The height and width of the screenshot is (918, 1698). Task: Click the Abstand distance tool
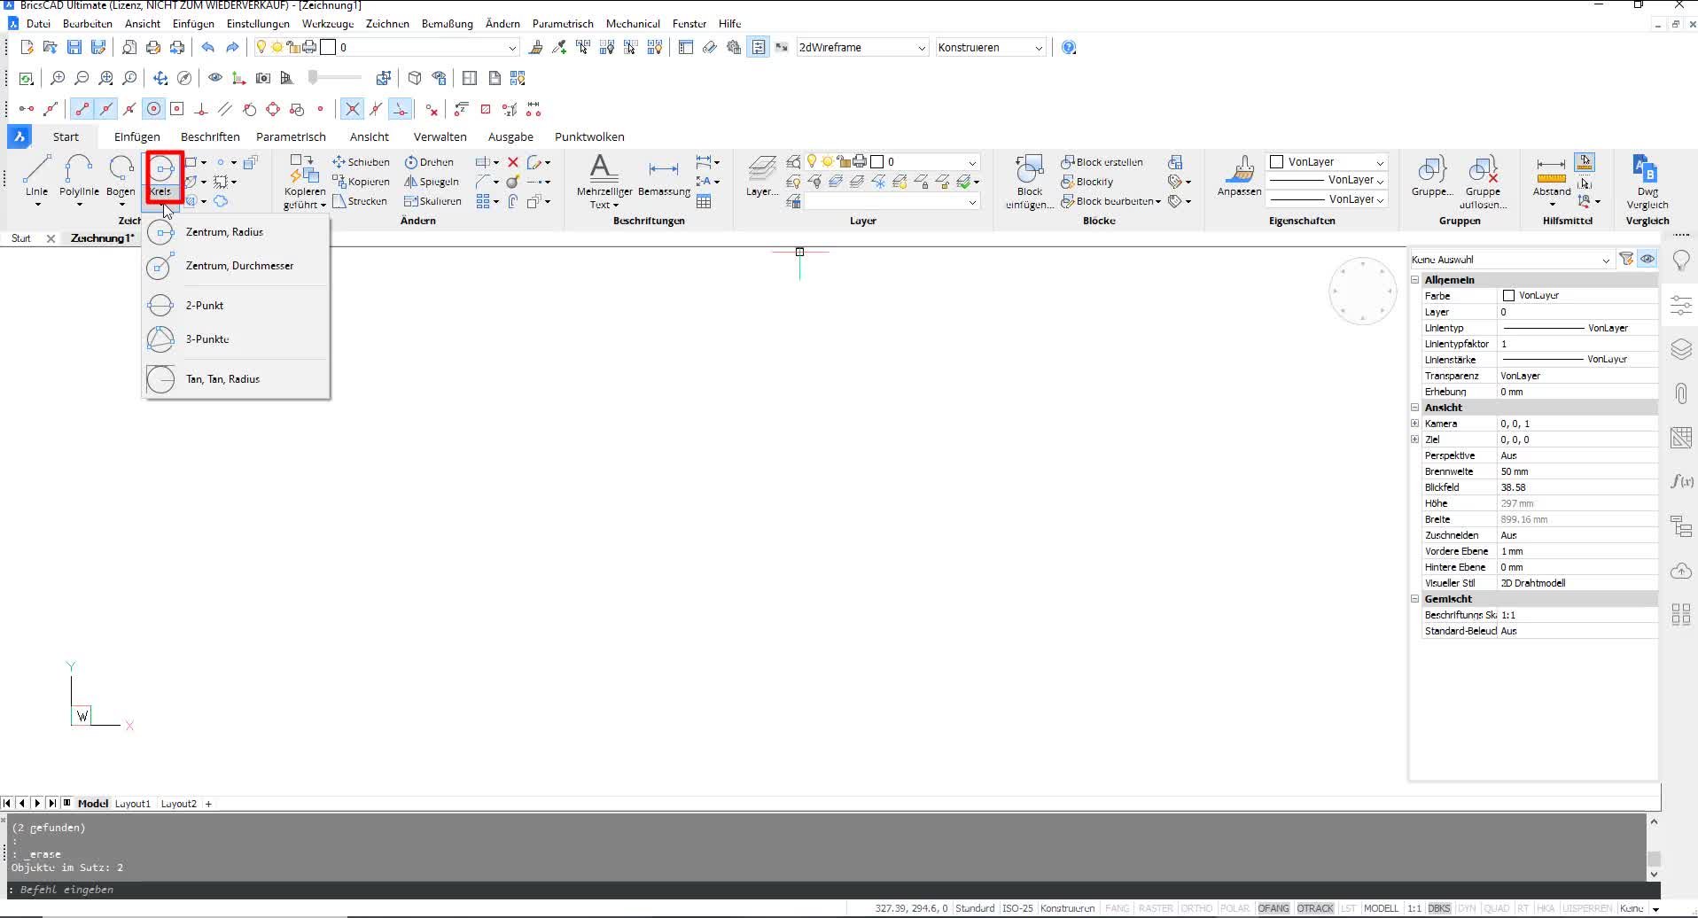coord(1551,176)
